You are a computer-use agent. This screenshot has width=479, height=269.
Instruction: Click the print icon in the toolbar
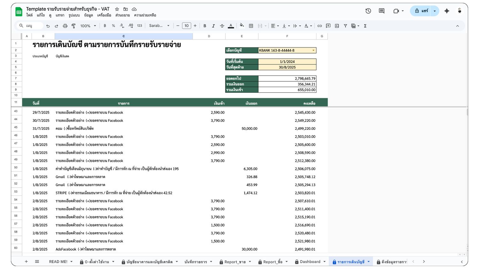(x=65, y=26)
